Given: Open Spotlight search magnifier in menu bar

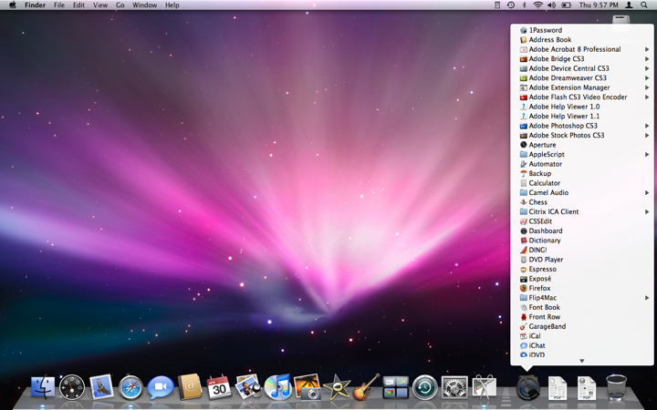Looking at the screenshot, I should 643,5.
